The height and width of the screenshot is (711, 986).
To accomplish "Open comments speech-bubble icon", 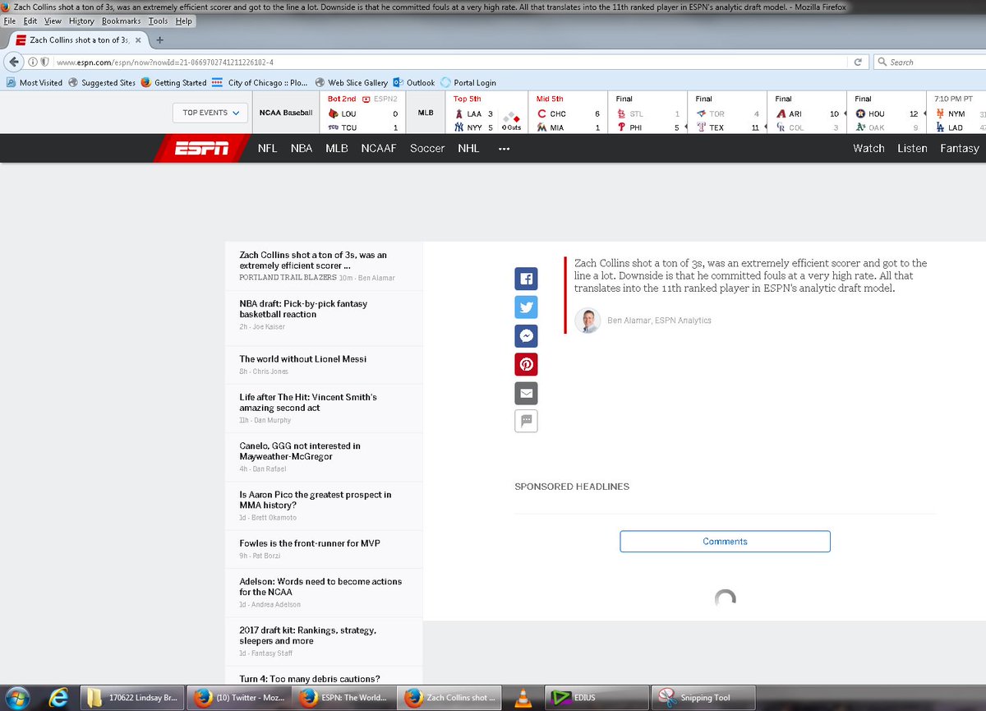I will pos(526,421).
